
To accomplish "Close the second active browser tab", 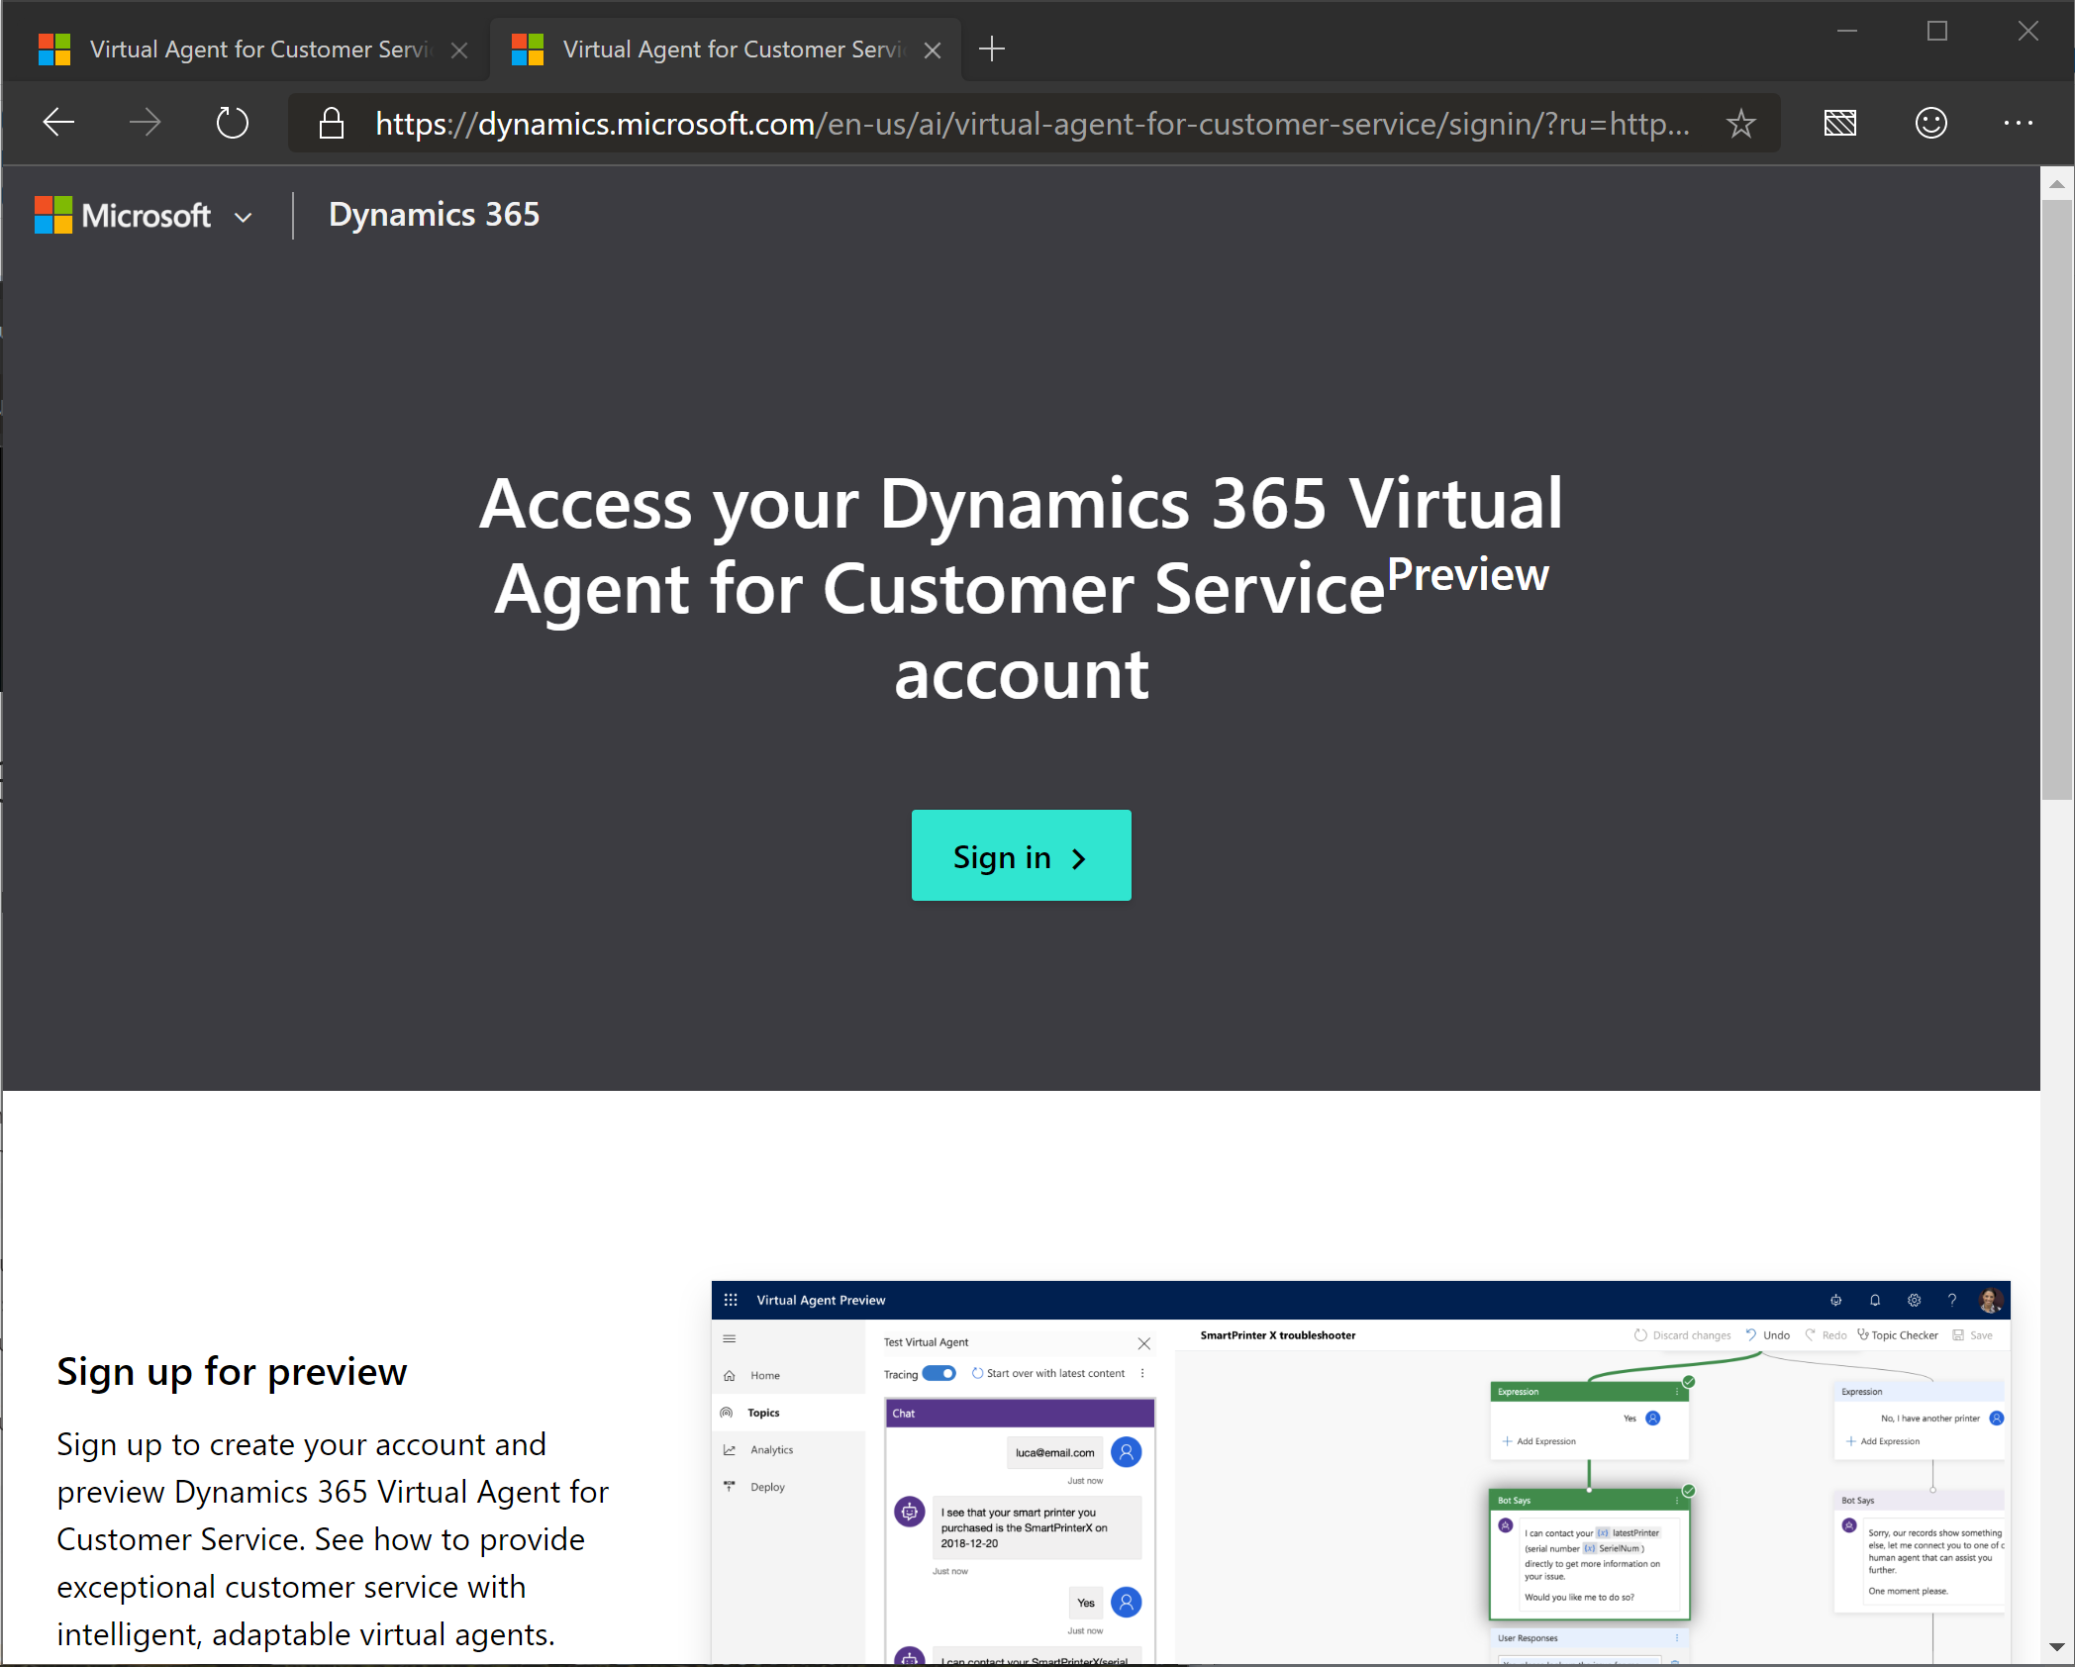I will click(x=933, y=50).
